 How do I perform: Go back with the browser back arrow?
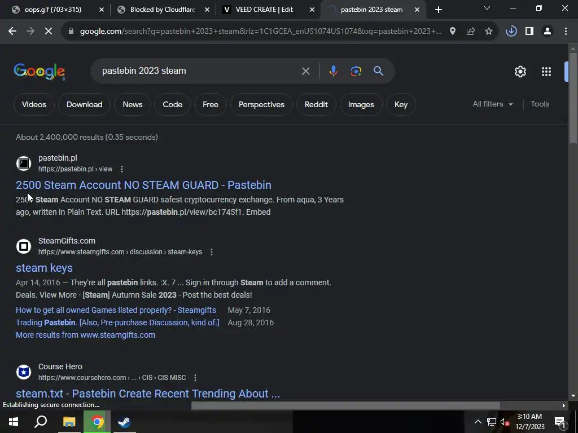(12, 32)
